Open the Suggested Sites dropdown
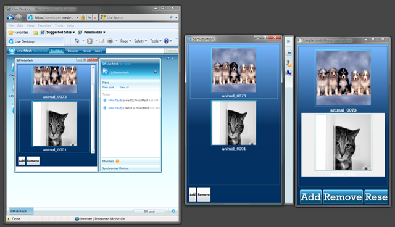The height and width of the screenshot is (227, 395). 57,33
